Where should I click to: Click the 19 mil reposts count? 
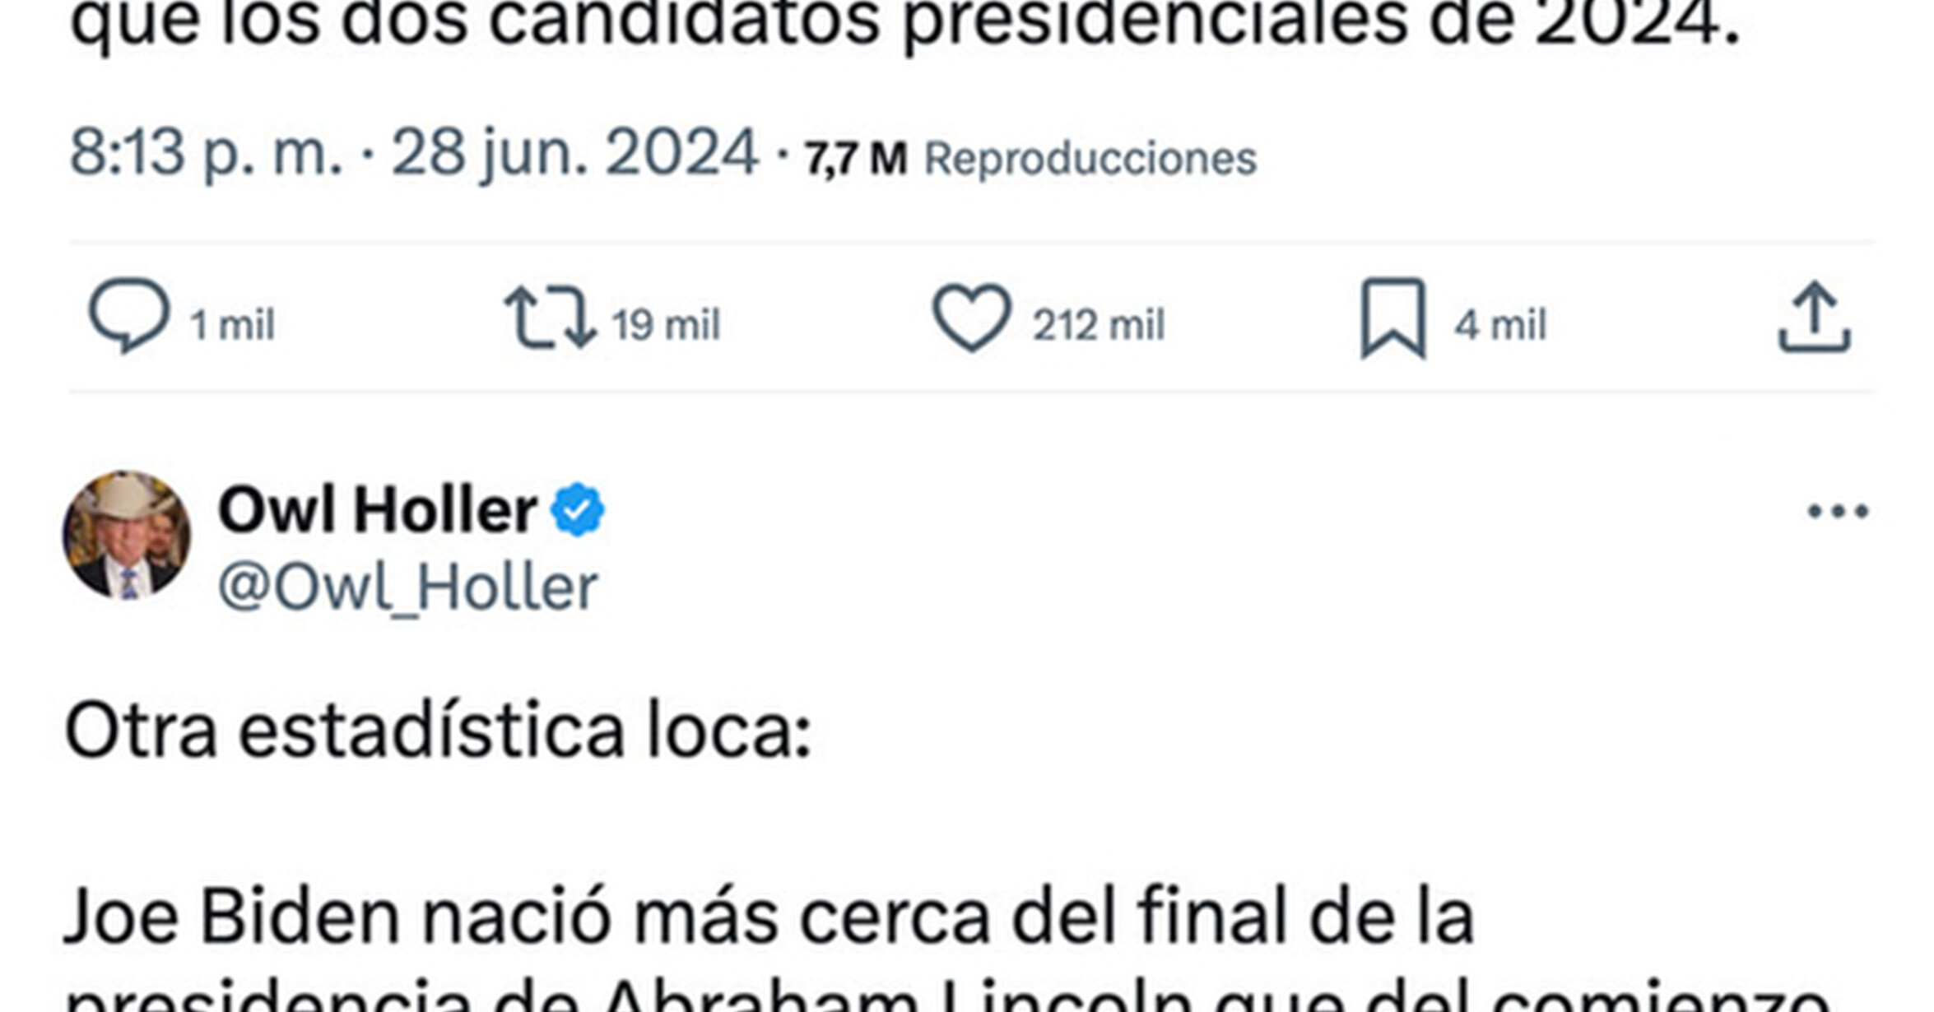click(666, 324)
